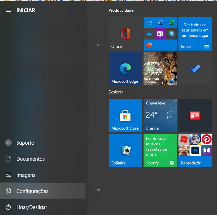Click the Suporte user account entry
The width and height of the screenshot is (217, 215).
[43, 143]
